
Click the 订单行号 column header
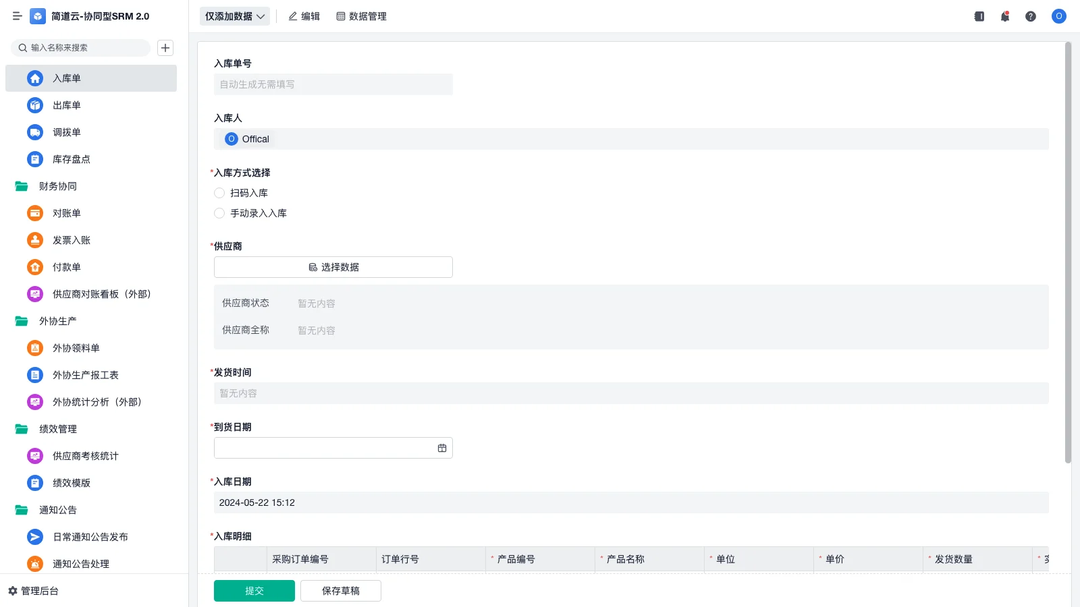pos(431,559)
